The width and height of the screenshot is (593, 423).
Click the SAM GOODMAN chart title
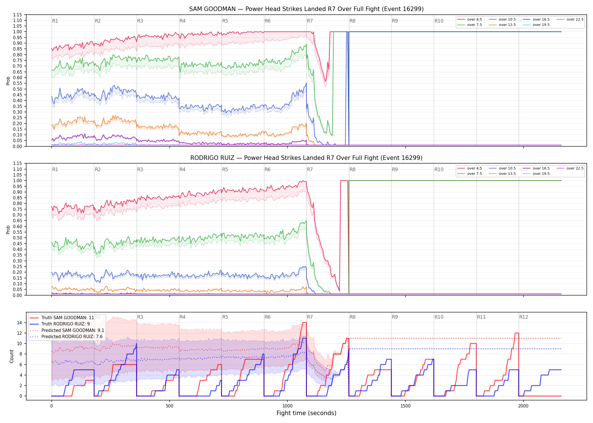tap(306, 9)
